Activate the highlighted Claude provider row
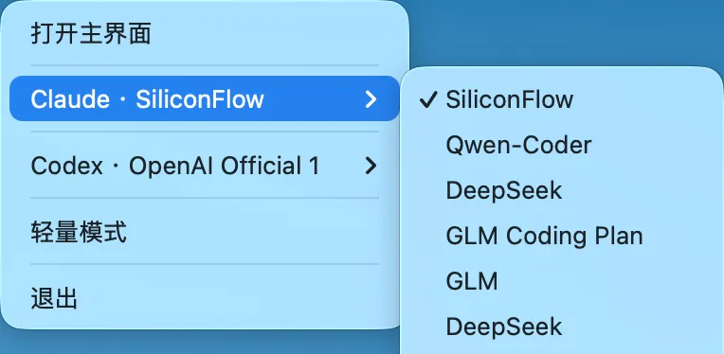 point(205,98)
